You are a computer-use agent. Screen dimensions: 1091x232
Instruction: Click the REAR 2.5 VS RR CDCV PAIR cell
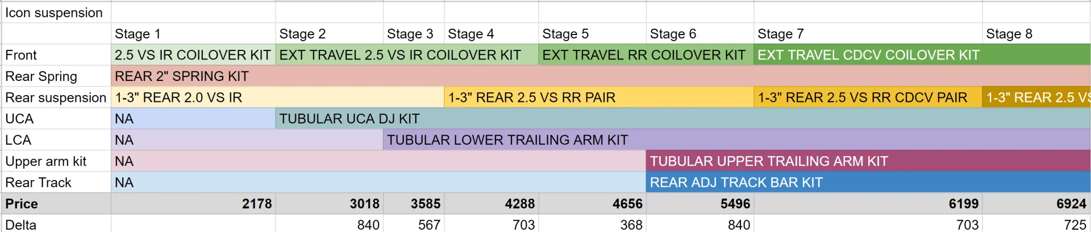point(868,97)
